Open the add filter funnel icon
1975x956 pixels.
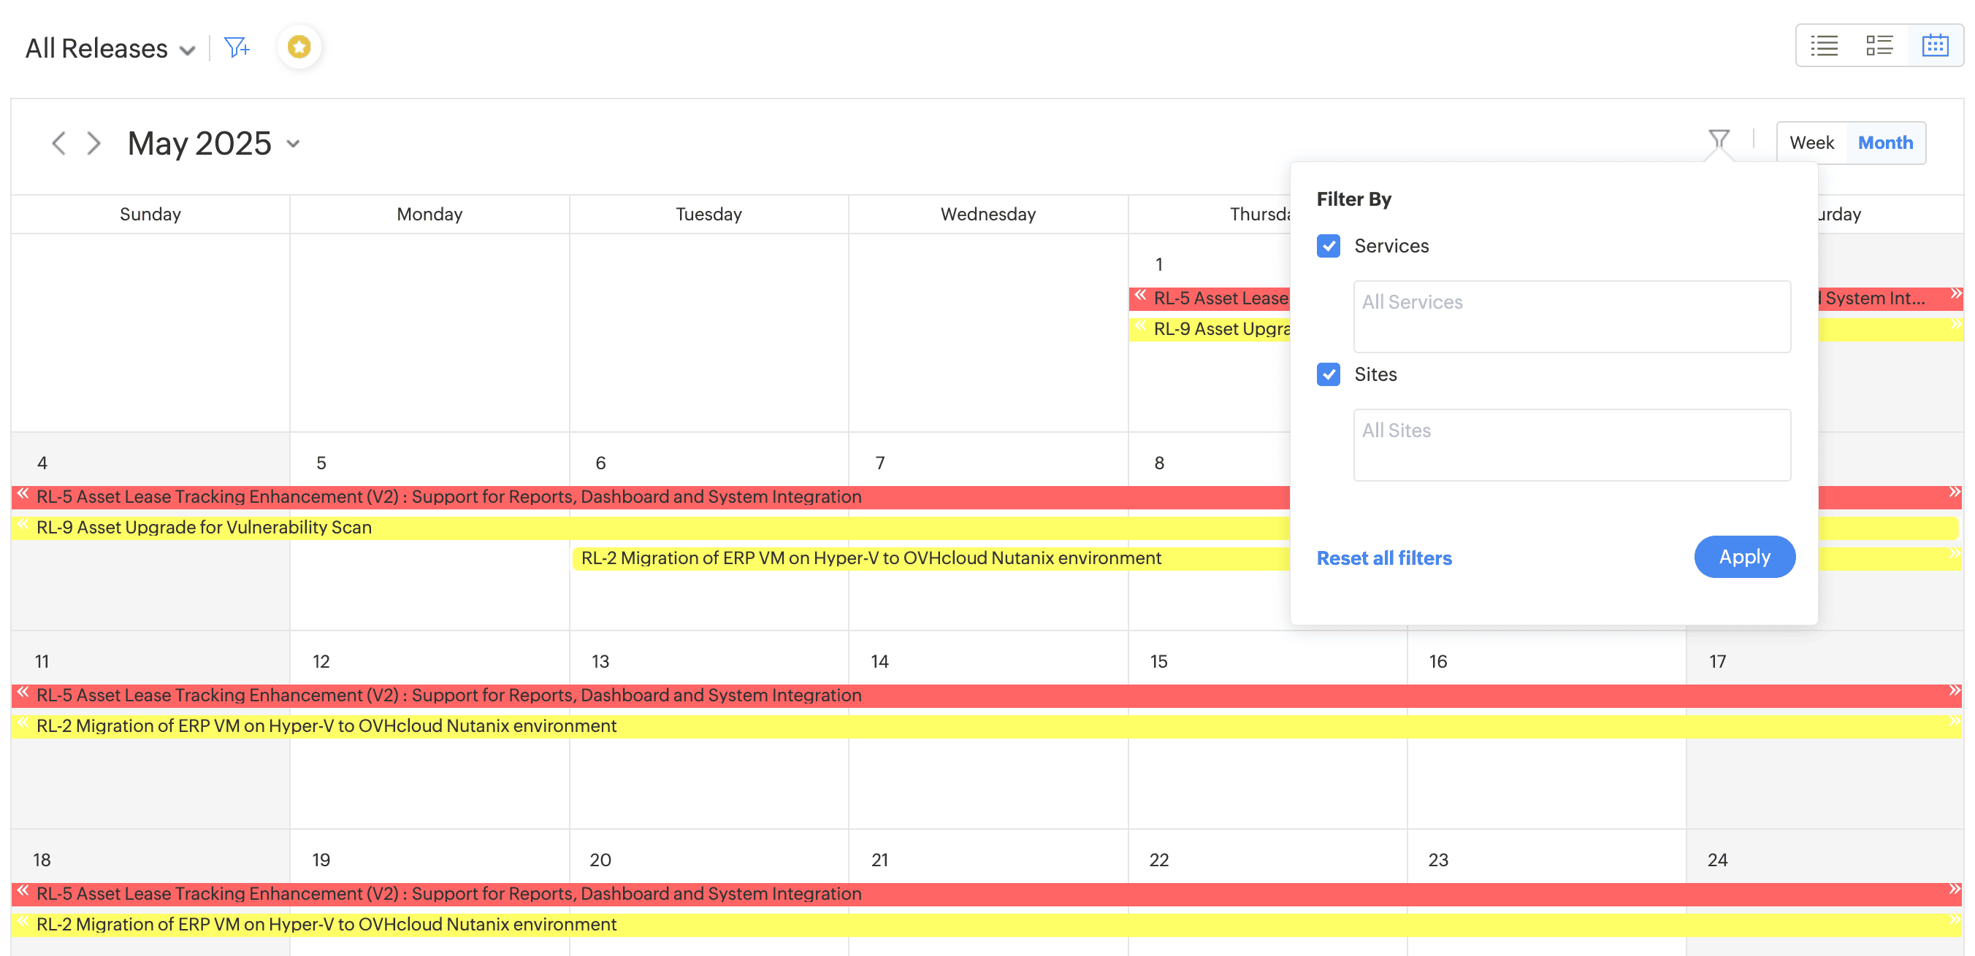coord(236,47)
